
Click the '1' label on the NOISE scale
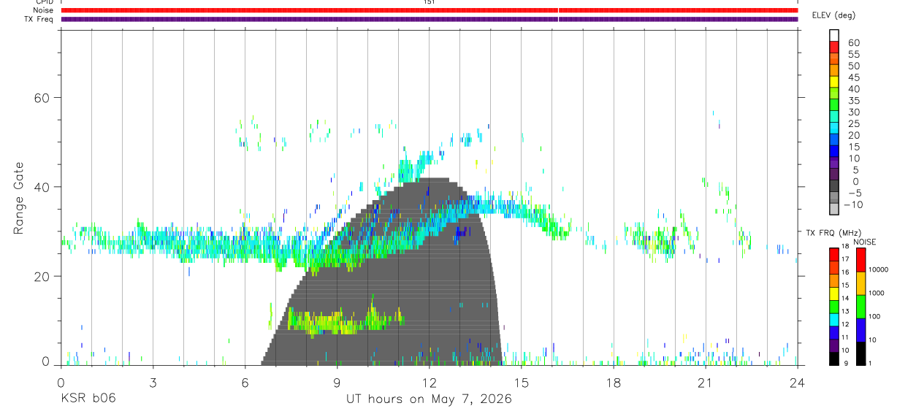tap(871, 363)
